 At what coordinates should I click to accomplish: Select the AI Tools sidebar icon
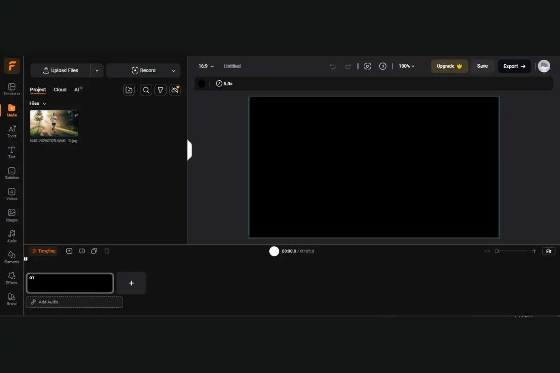tap(11, 131)
